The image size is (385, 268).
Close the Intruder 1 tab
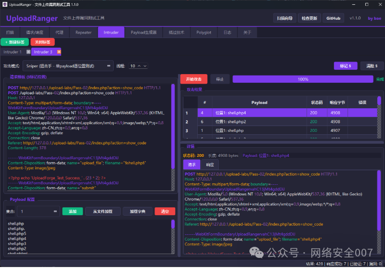point(28,52)
